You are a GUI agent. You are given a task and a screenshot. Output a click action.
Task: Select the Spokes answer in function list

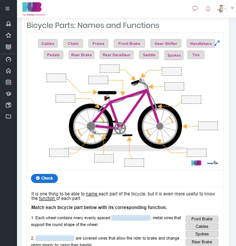202,234
